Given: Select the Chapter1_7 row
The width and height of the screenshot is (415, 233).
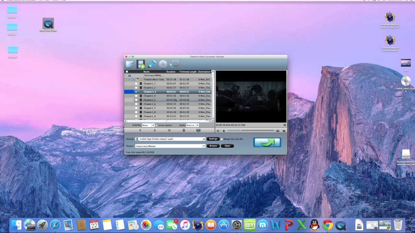Looking at the screenshot, I should [168, 108].
